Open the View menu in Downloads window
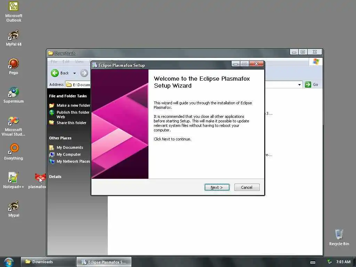 79,62
